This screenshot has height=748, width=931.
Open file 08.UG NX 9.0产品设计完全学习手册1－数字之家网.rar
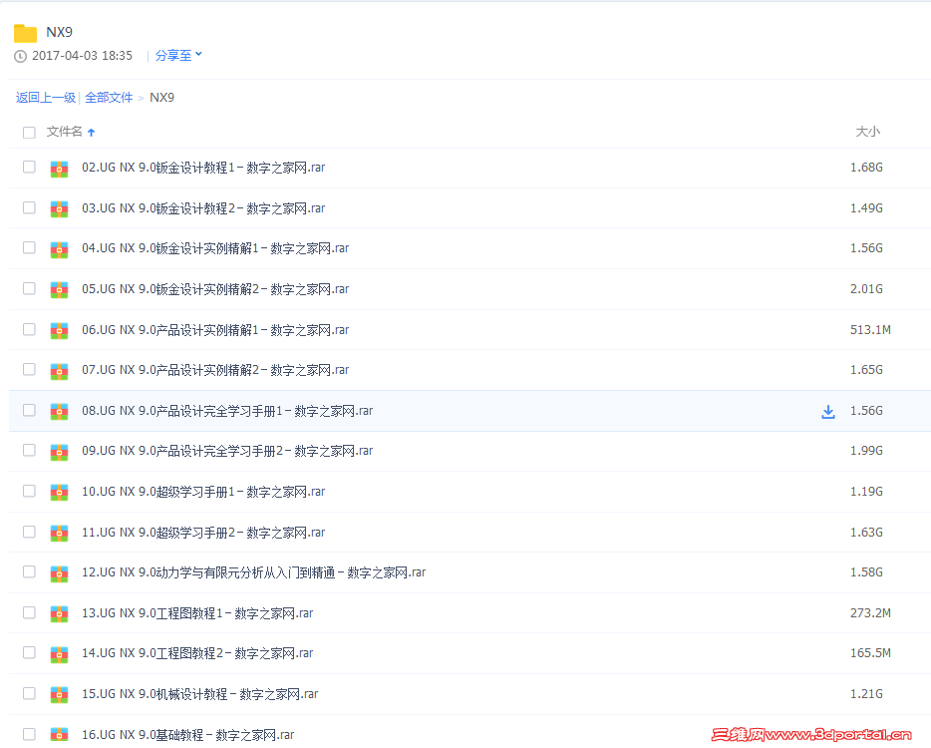click(227, 411)
